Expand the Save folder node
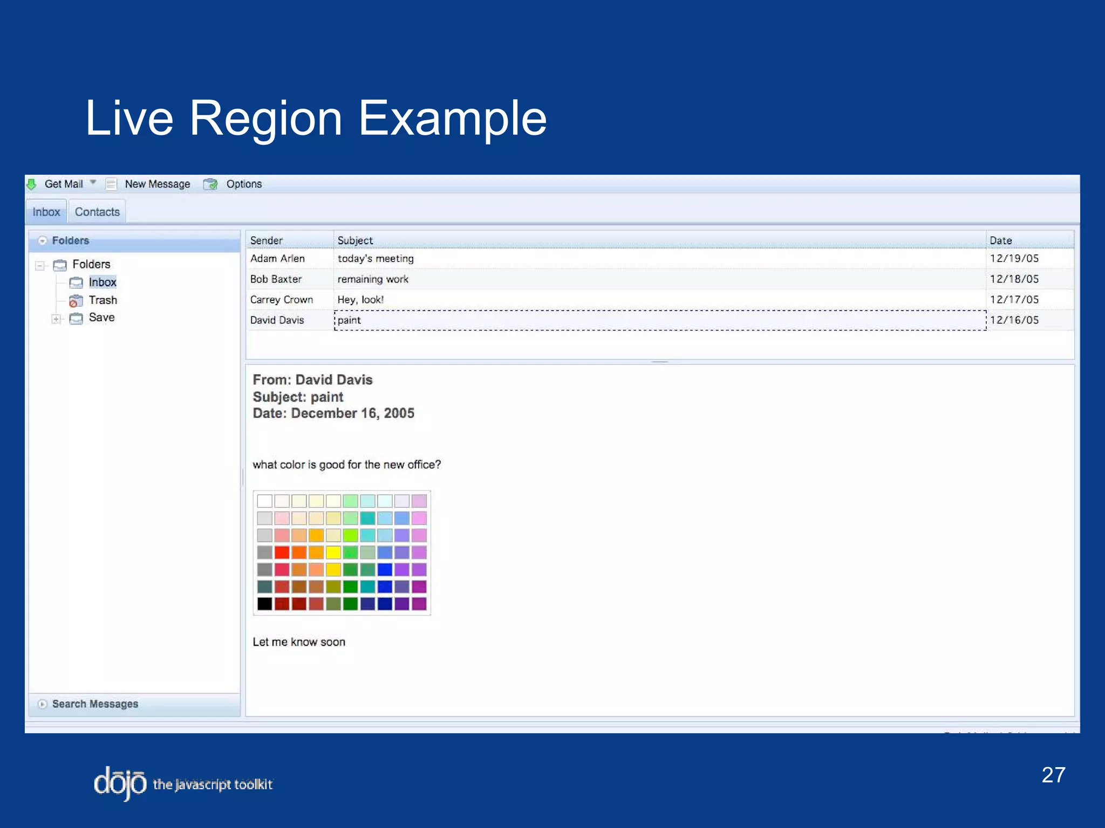 point(56,319)
